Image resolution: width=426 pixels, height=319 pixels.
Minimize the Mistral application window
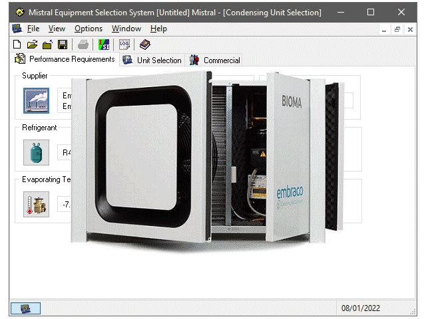click(x=341, y=12)
